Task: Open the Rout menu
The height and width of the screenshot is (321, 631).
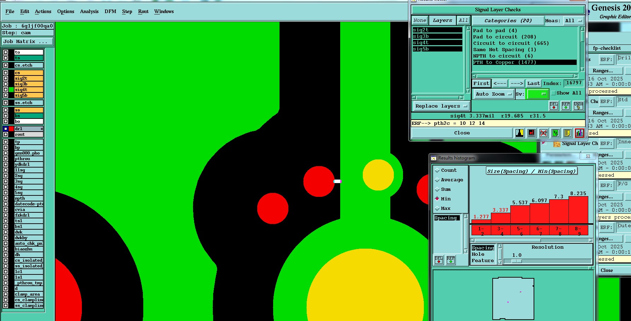Action: [143, 12]
